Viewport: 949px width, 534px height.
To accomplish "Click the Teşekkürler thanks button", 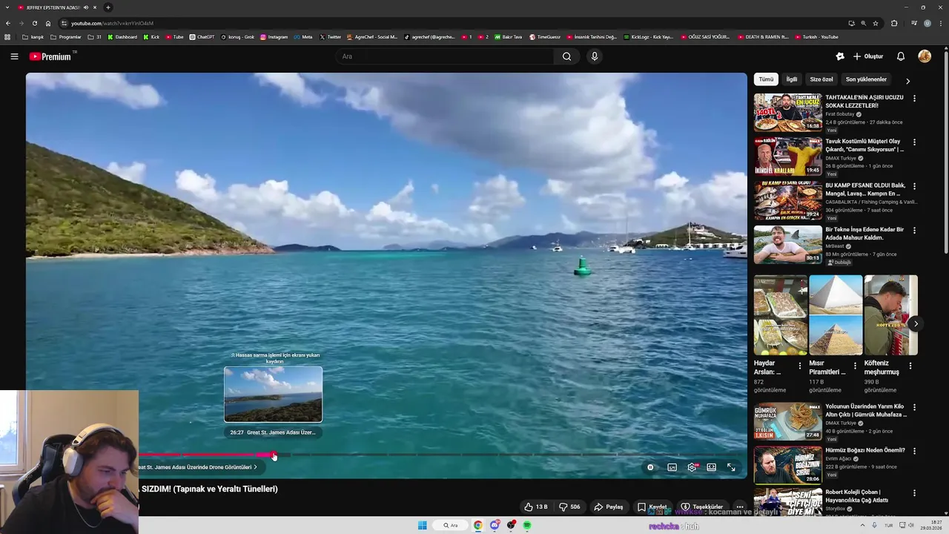I will (x=701, y=507).
